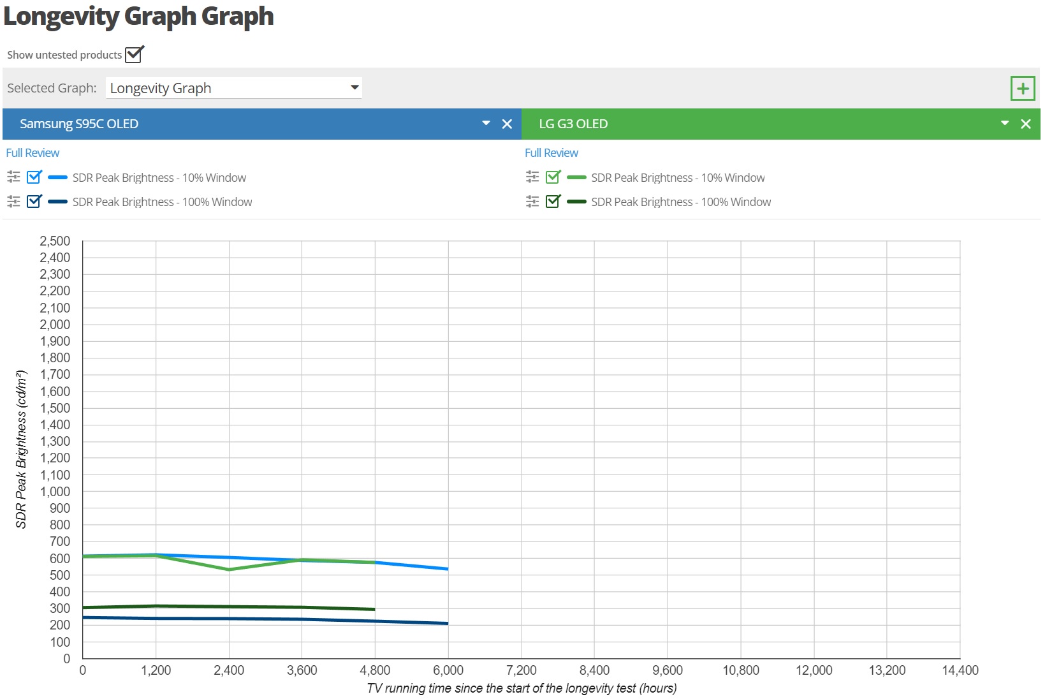Image resolution: width=1045 pixels, height=699 pixels.
Task: Uncheck Samsung SDR Peak Brightness 10% Window series
Action: point(34,177)
